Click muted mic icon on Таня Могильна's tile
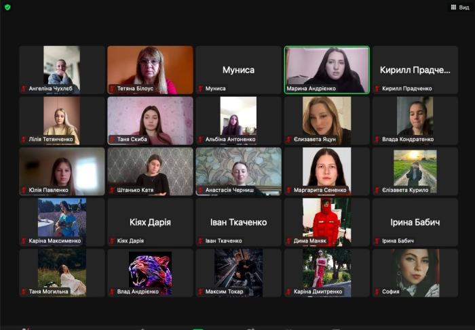 point(24,292)
